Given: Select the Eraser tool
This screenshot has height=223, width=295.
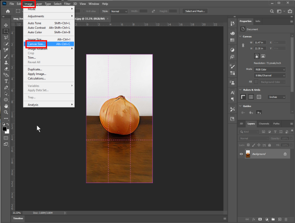Looking at the screenshot, I should point(6,68).
